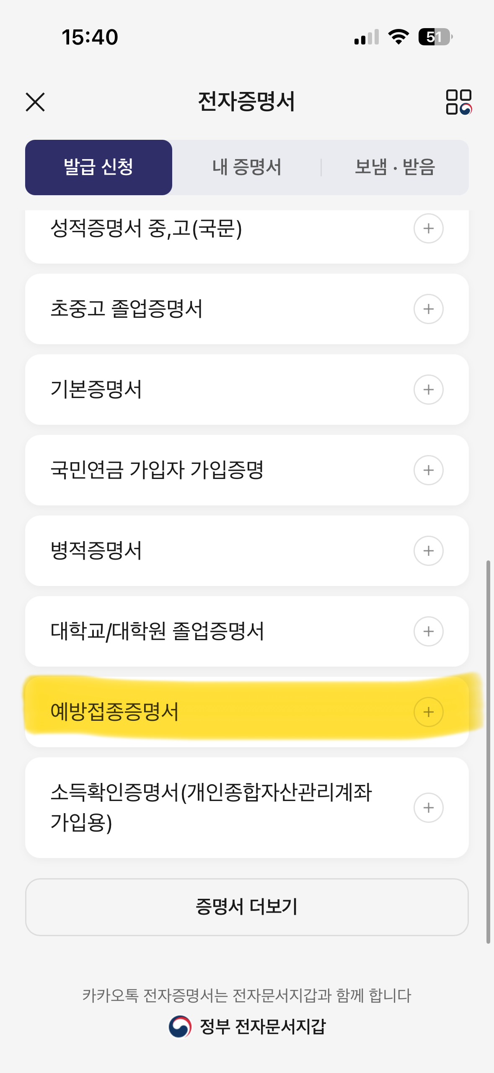
Task: Open the 보냄 · 받음 tab
Action: [395, 167]
